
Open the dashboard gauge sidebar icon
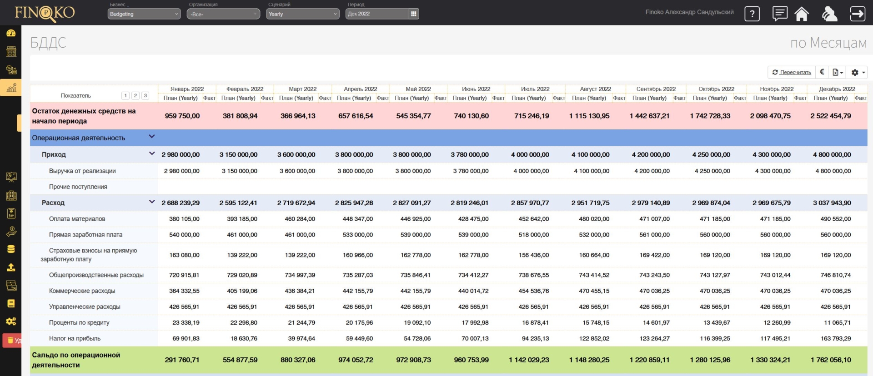click(x=11, y=33)
